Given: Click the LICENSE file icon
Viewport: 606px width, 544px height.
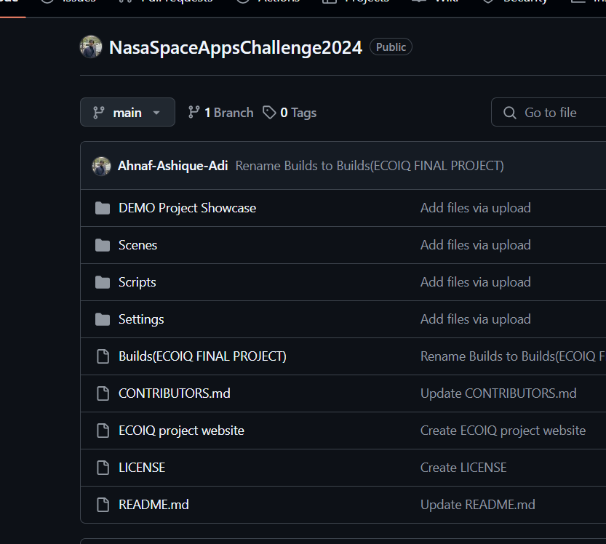Looking at the screenshot, I should pyautogui.click(x=103, y=468).
